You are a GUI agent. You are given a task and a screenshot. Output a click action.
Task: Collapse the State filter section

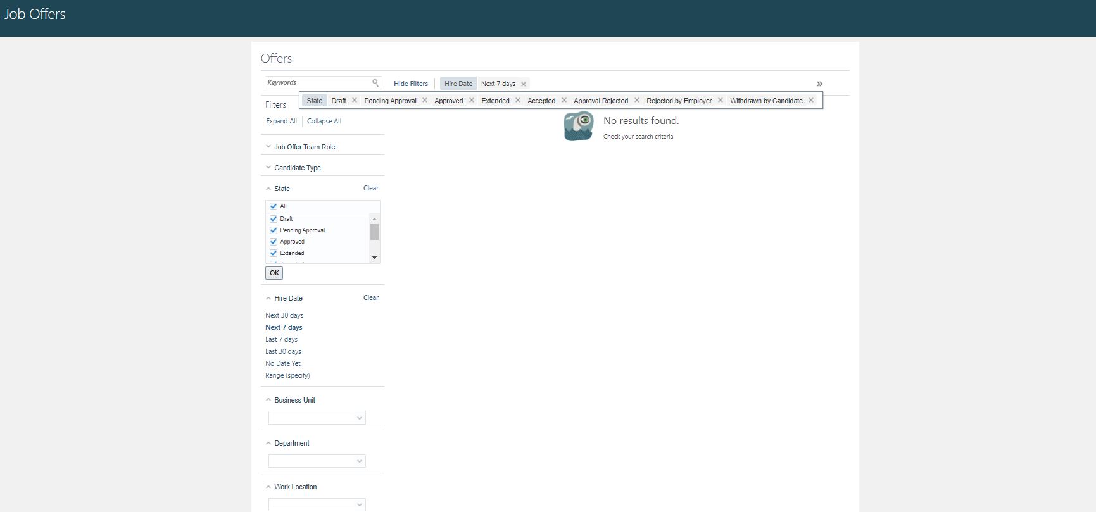pos(268,189)
